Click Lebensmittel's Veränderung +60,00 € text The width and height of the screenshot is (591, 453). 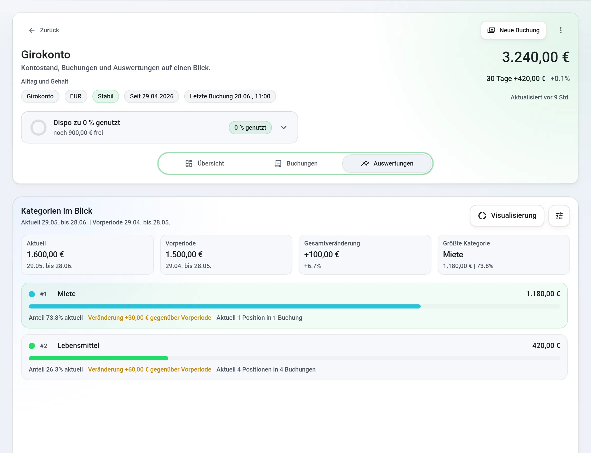point(150,369)
